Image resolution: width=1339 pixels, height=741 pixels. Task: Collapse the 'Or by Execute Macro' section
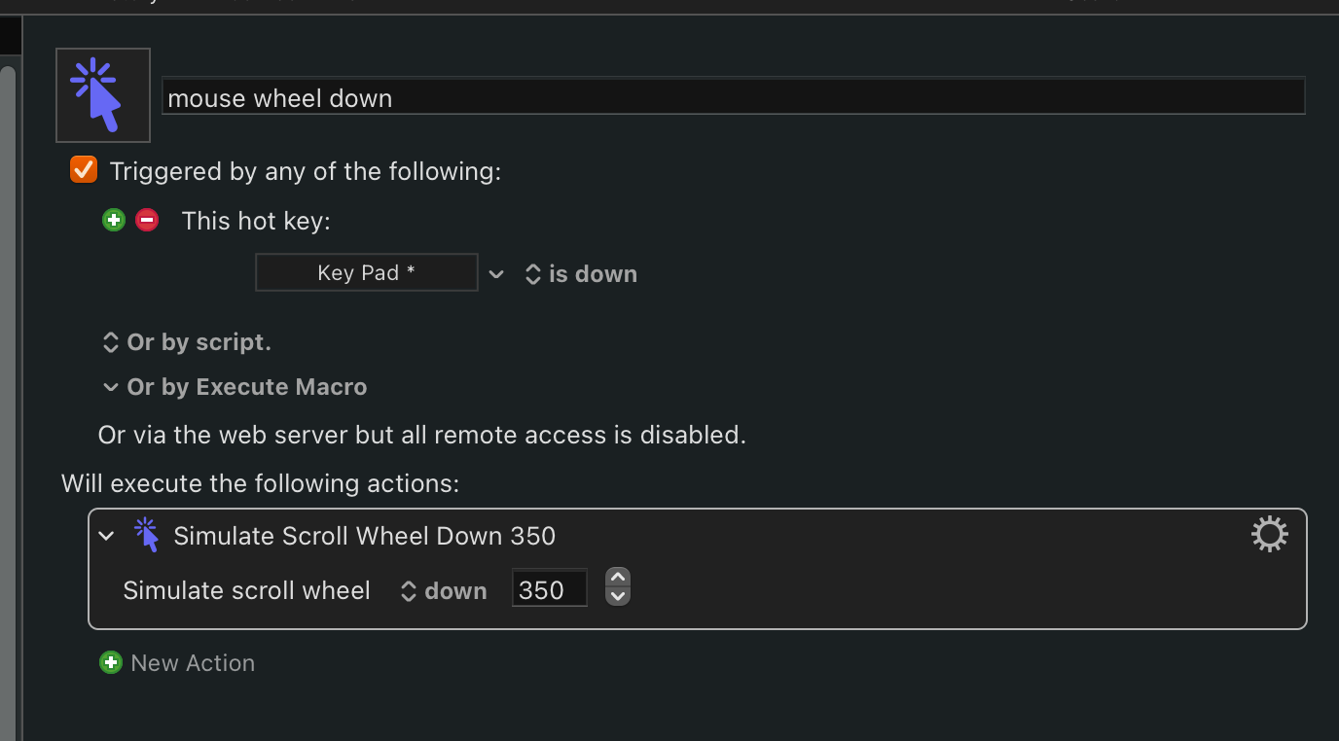click(x=111, y=387)
